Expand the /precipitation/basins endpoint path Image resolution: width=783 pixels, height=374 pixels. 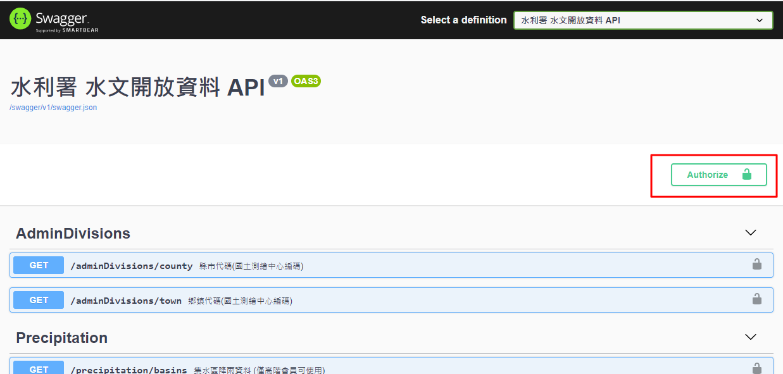[128, 370]
